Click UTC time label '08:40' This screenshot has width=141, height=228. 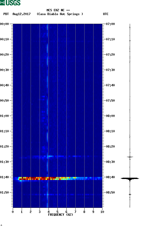pos(110,177)
